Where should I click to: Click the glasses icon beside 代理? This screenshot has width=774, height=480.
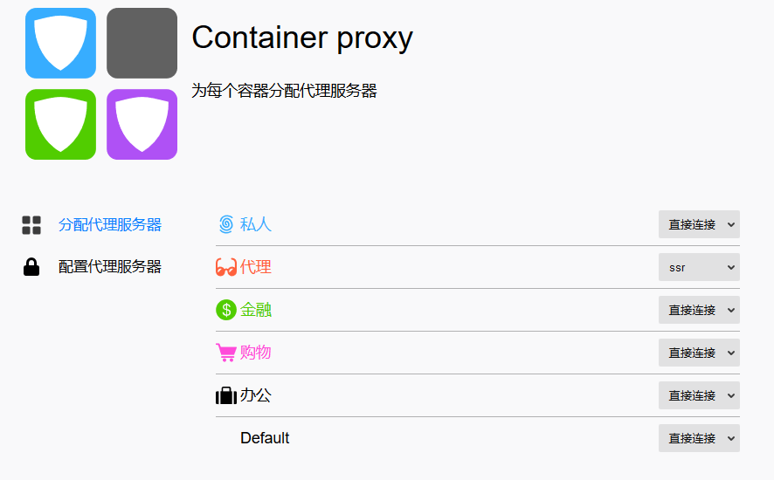click(226, 267)
